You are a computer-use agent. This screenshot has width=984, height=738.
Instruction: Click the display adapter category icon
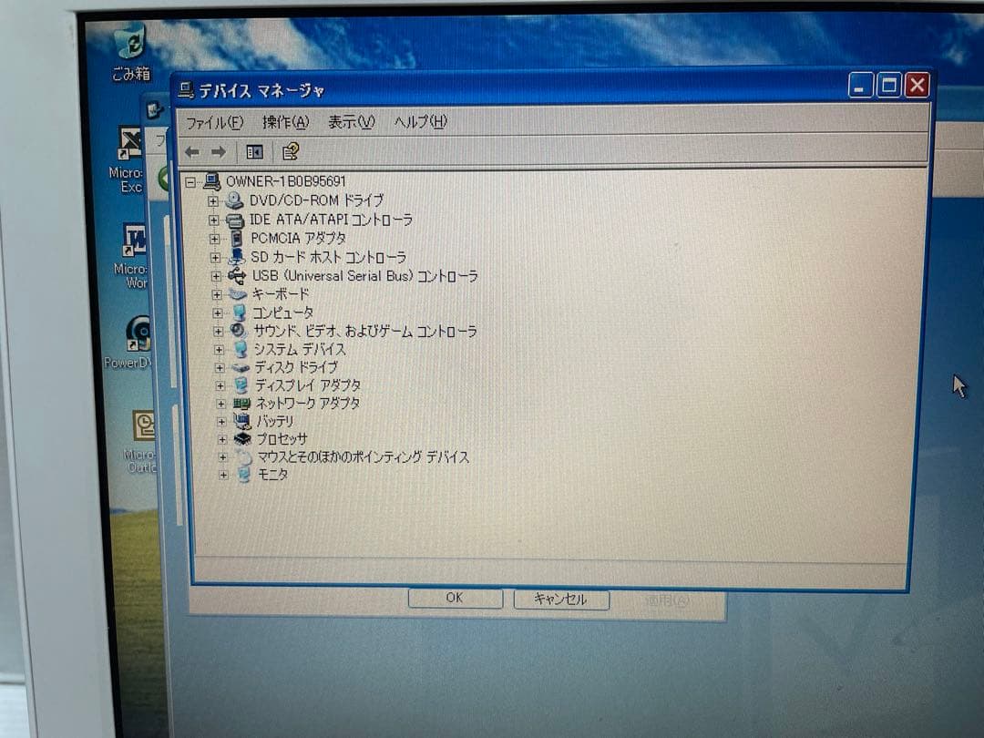tap(241, 384)
